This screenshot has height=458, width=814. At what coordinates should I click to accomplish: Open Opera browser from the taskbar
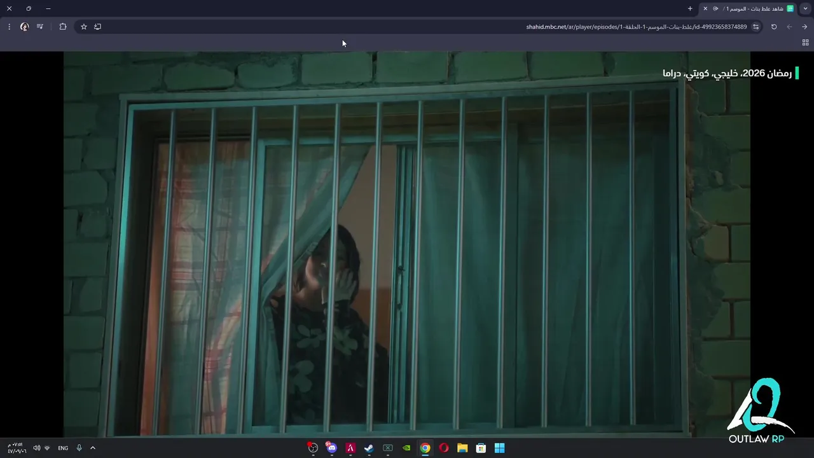(444, 448)
